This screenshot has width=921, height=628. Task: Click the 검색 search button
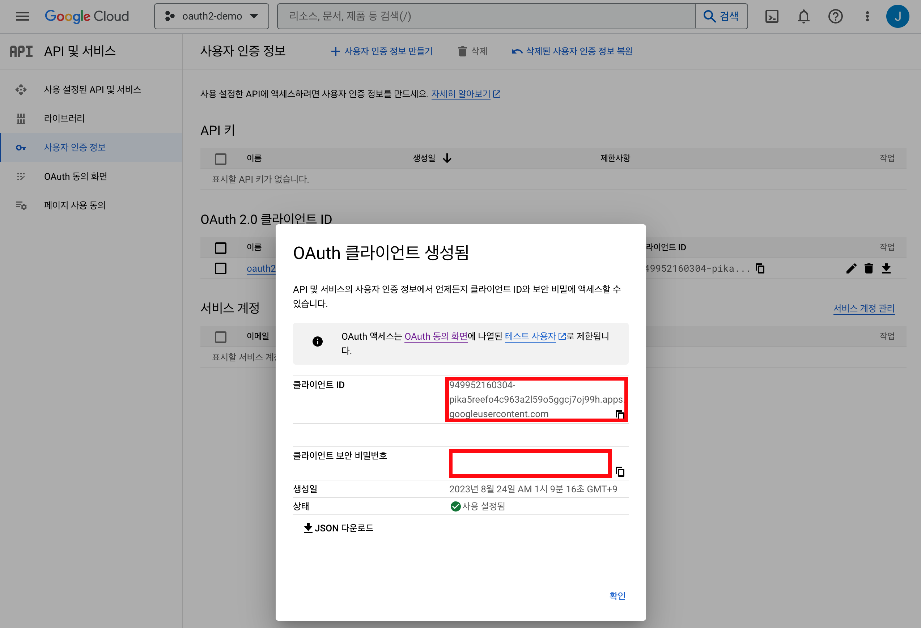pos(721,16)
